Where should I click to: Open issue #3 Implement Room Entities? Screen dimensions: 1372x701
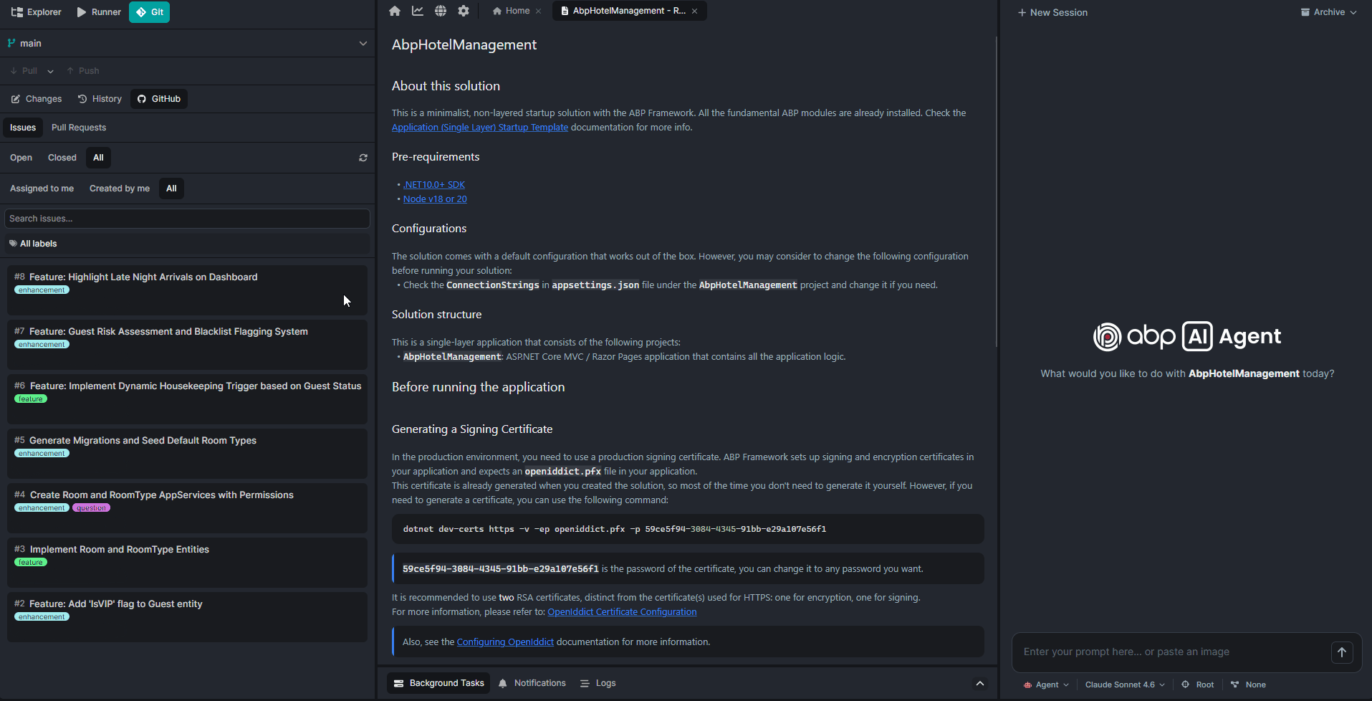pyautogui.click(x=187, y=563)
